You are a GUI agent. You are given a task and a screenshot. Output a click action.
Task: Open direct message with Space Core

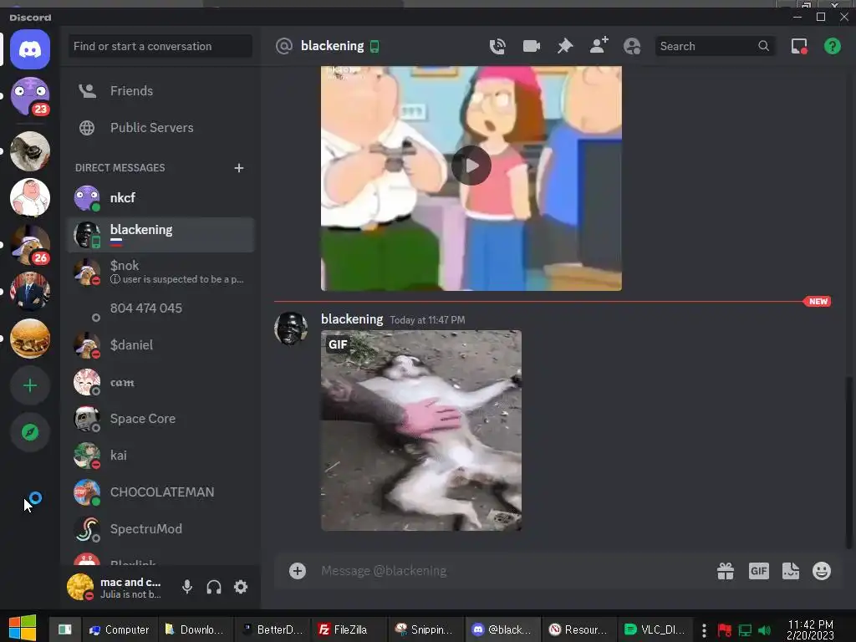[160, 419]
